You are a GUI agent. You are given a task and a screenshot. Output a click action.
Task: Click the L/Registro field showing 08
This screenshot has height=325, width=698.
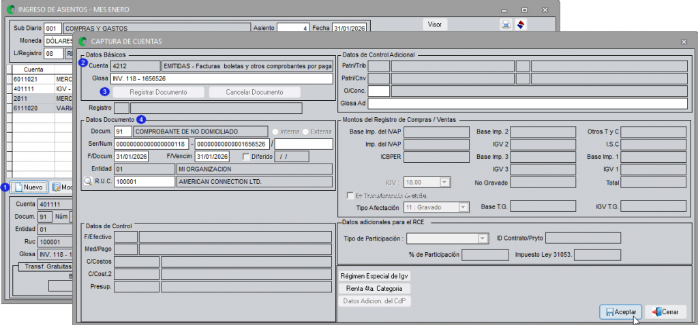53,53
